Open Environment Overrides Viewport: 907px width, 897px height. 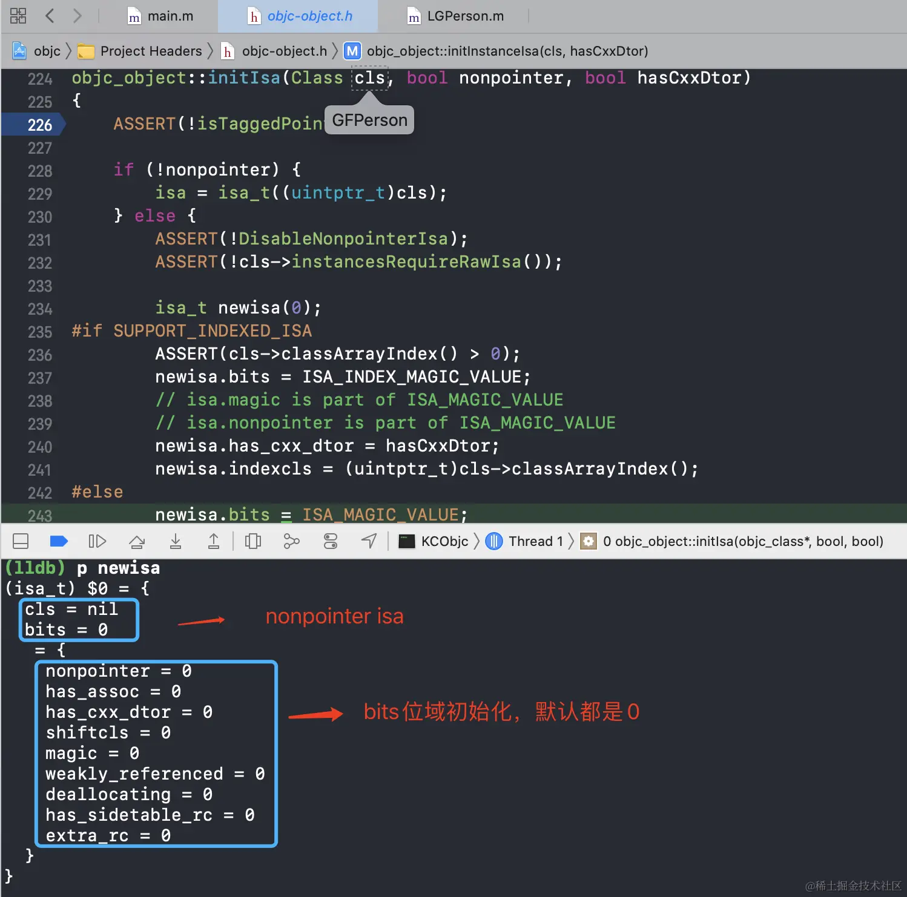[x=331, y=541]
